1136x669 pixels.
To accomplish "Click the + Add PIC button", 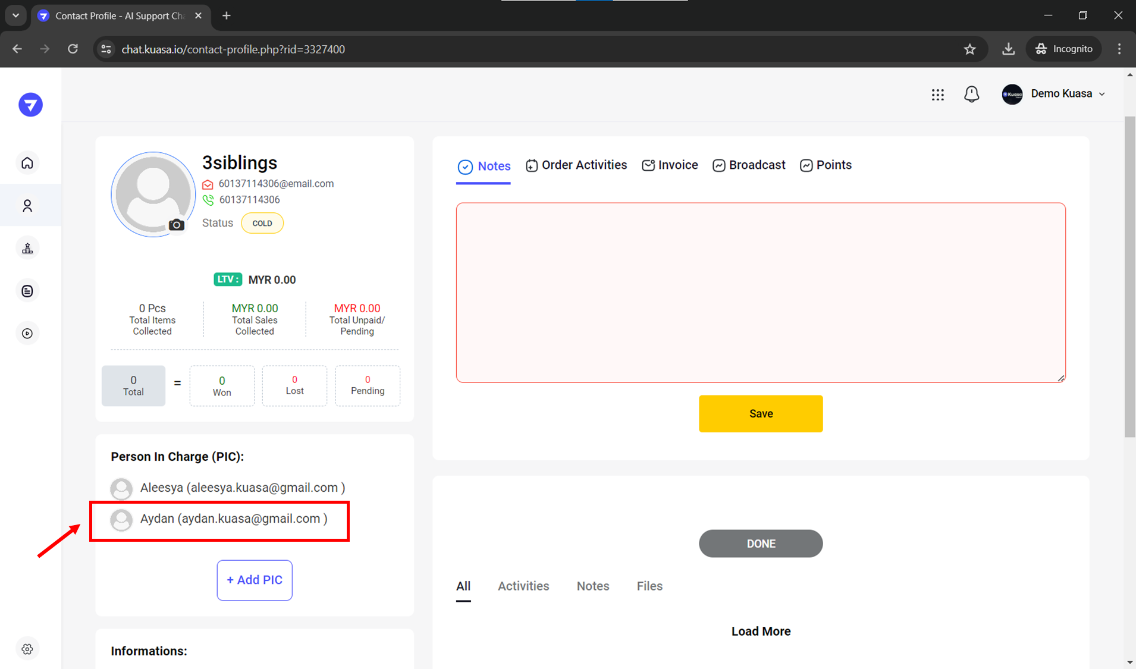I will coord(255,580).
